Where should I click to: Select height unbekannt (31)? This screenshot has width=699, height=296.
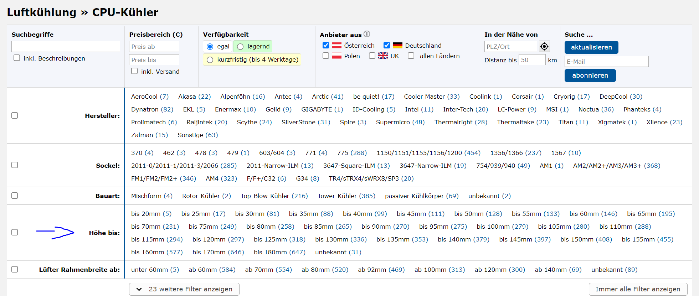[338, 252]
